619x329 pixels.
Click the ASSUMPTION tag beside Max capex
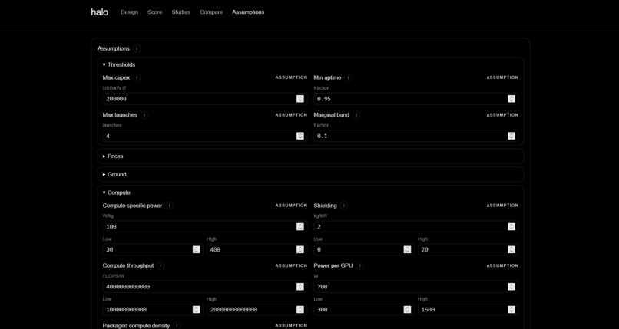291,77
